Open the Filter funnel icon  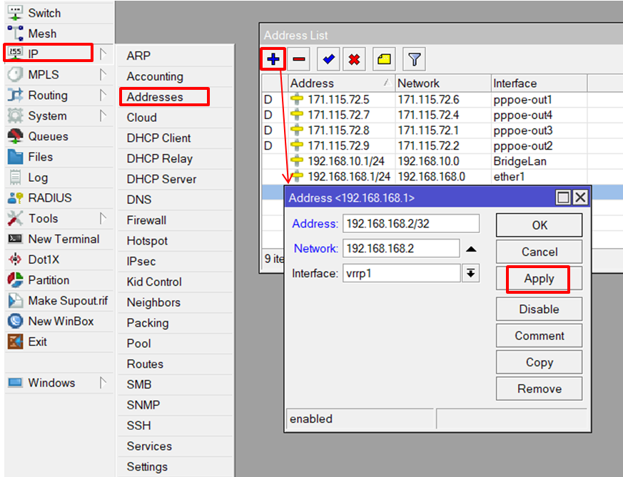click(x=414, y=59)
